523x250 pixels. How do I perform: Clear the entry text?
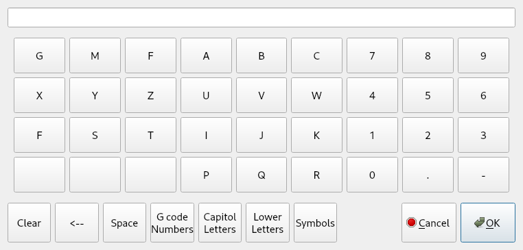coord(29,223)
